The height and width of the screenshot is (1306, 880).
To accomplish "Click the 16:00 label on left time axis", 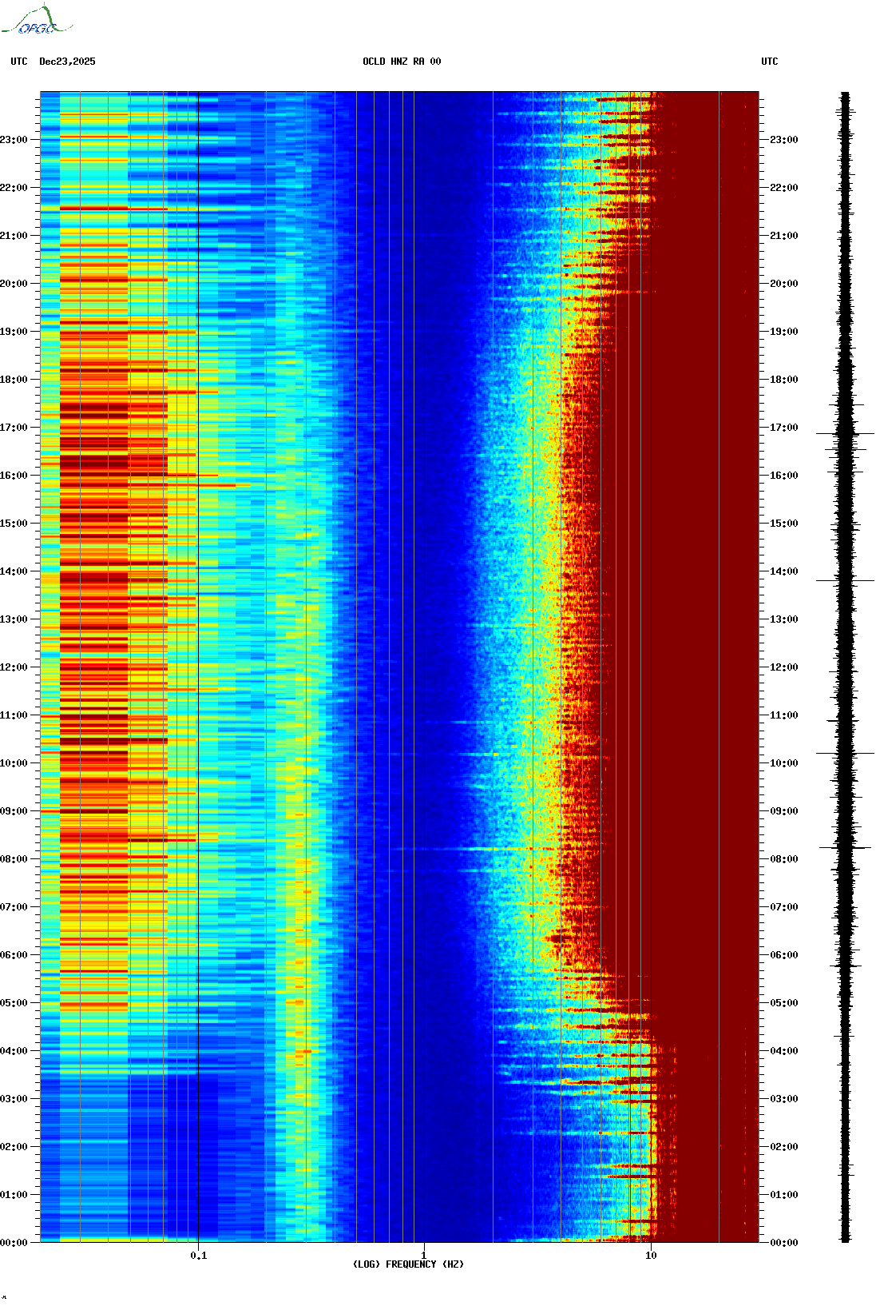I will (14, 476).
